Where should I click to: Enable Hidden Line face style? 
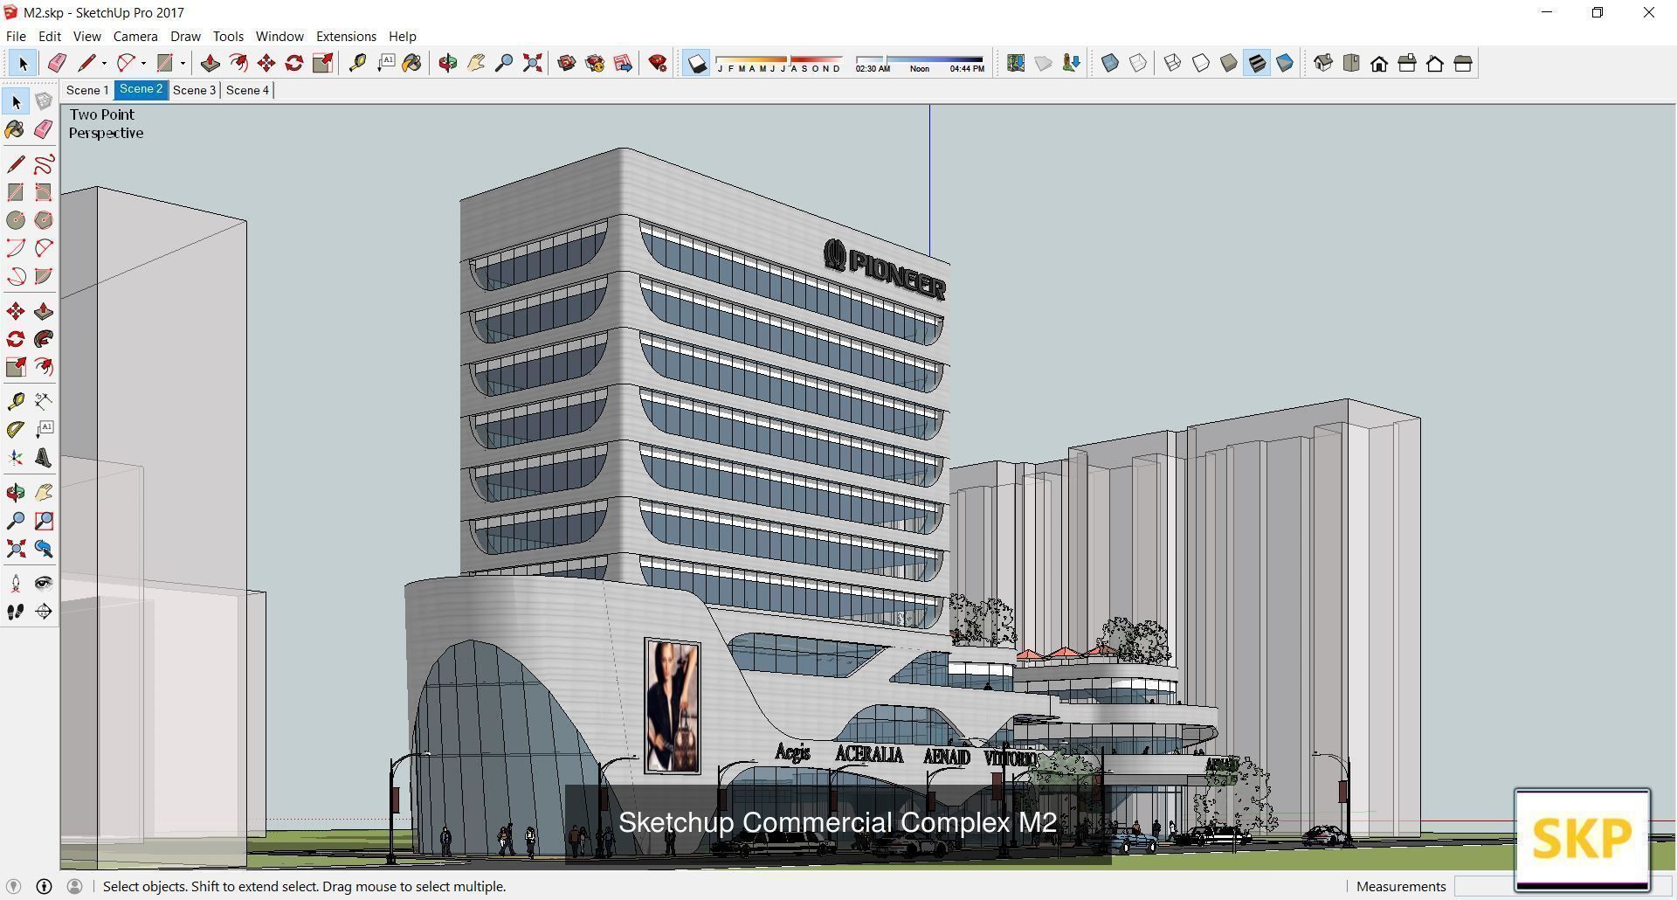pos(1201,63)
